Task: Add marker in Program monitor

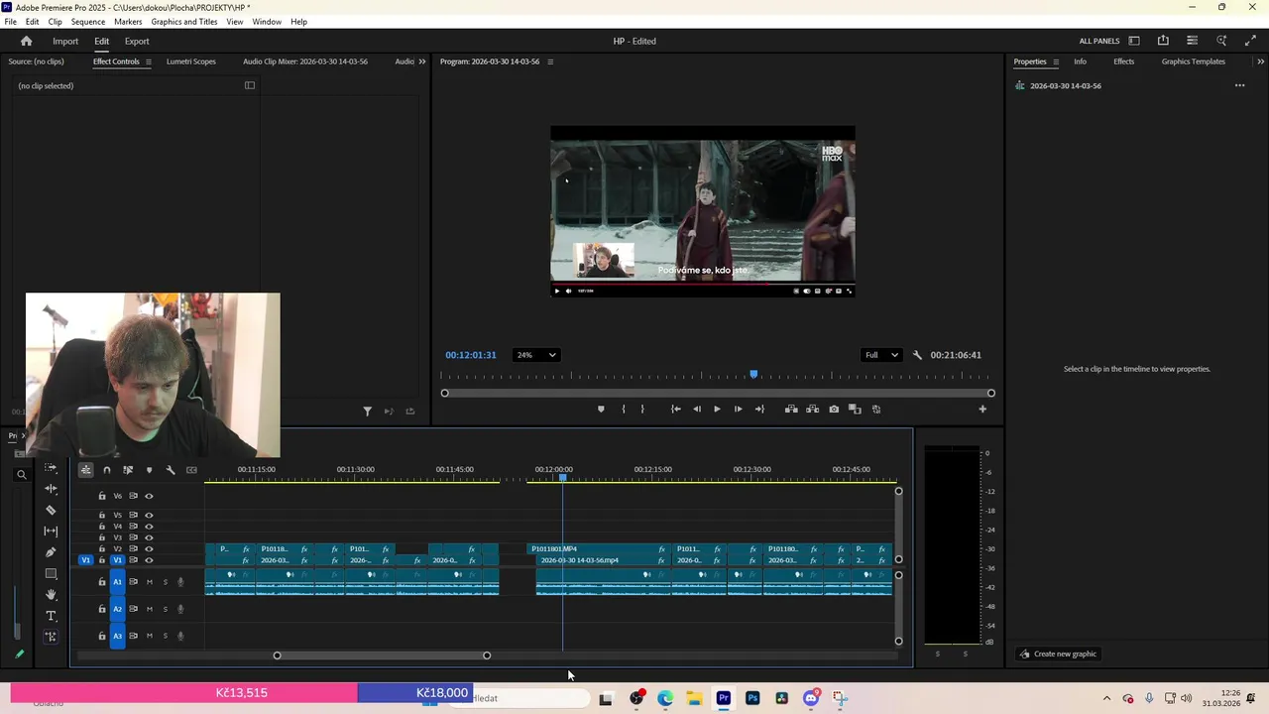Action: point(601,409)
